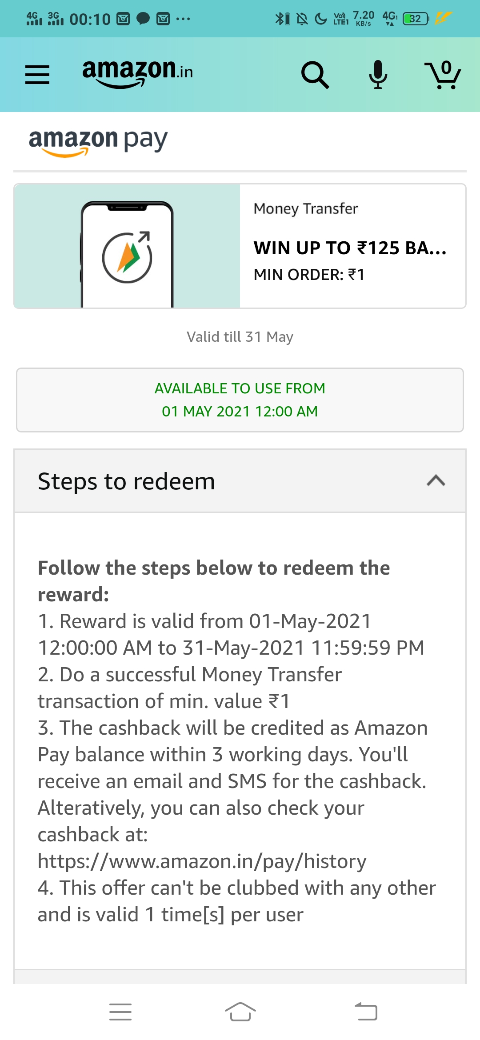Open the amazon.in/pay/history link

[x=202, y=861]
